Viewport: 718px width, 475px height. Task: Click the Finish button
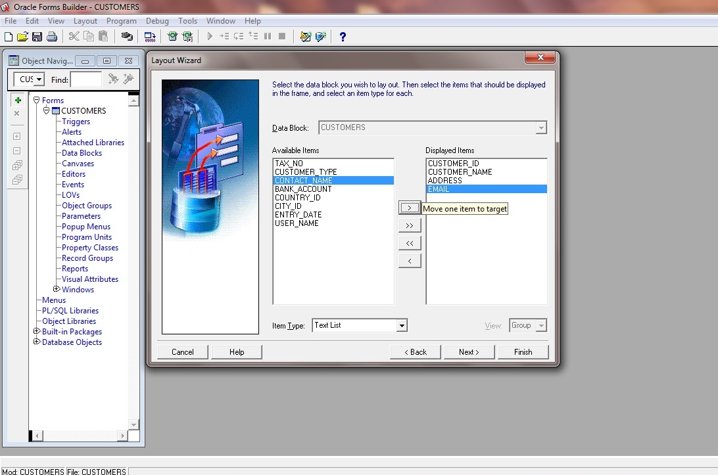click(x=523, y=352)
